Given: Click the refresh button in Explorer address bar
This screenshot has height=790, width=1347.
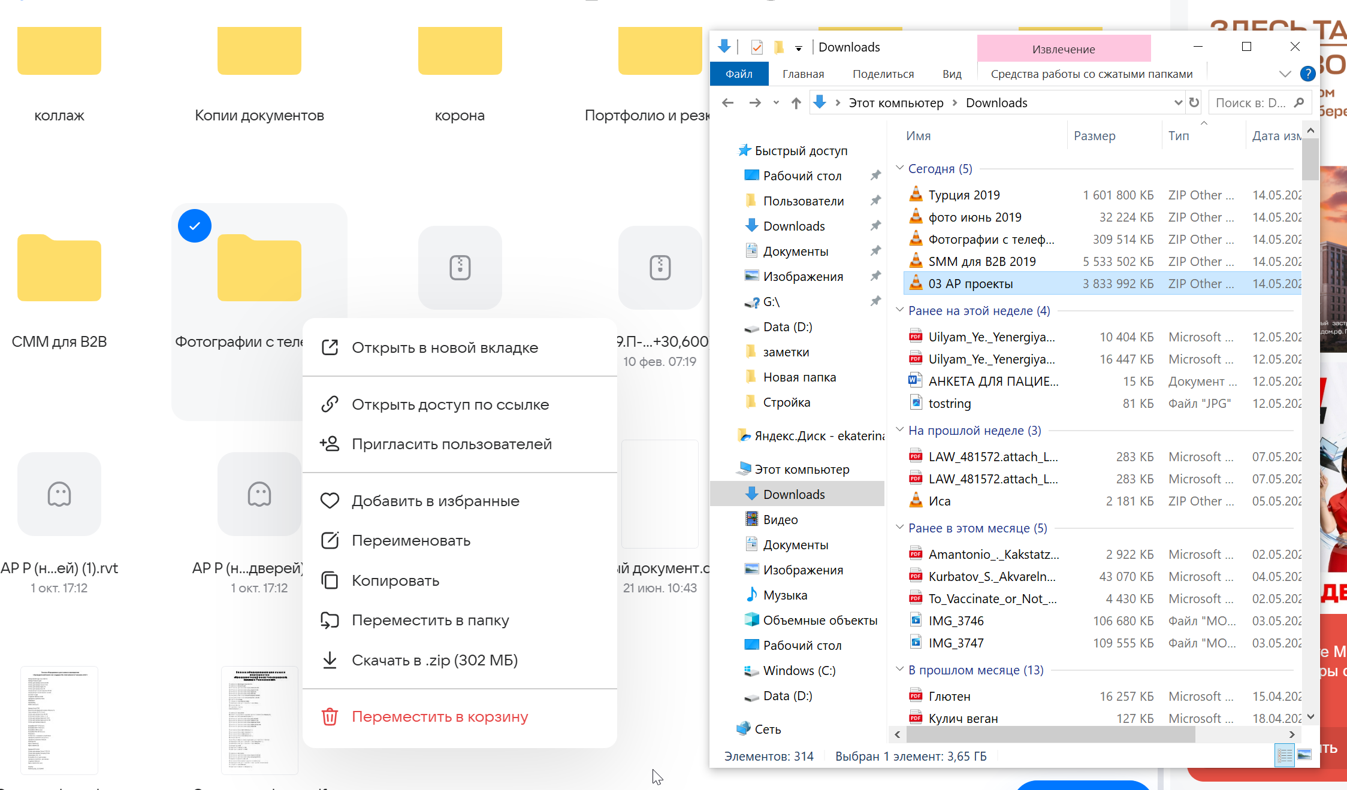Looking at the screenshot, I should click(x=1194, y=102).
